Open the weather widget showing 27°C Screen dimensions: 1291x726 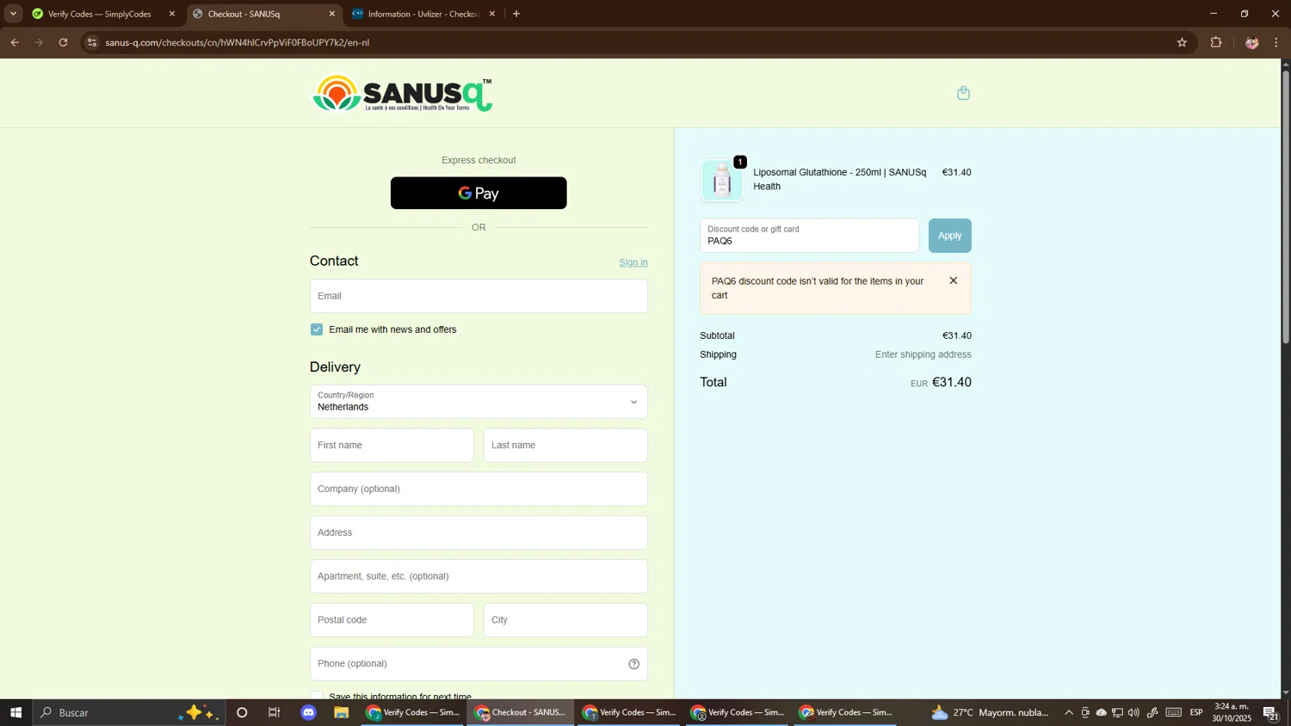coord(991,712)
